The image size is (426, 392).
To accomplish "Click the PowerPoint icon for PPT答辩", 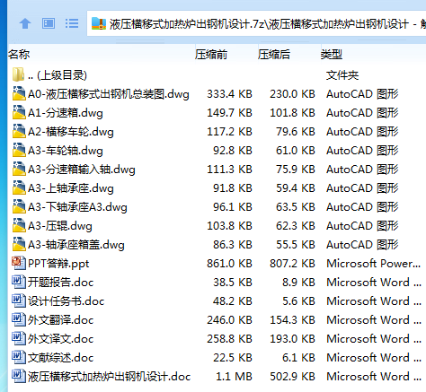I will tap(18, 263).
